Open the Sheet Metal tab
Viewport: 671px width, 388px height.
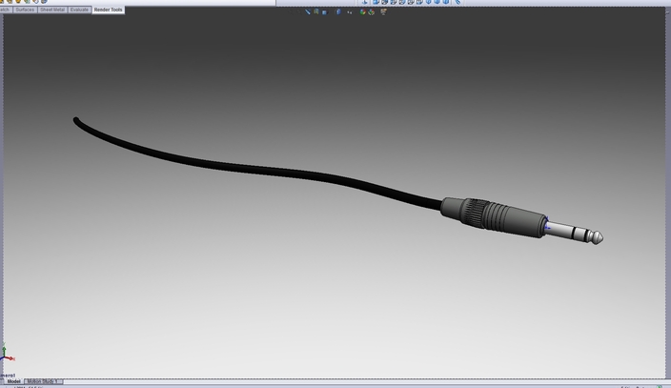click(52, 10)
